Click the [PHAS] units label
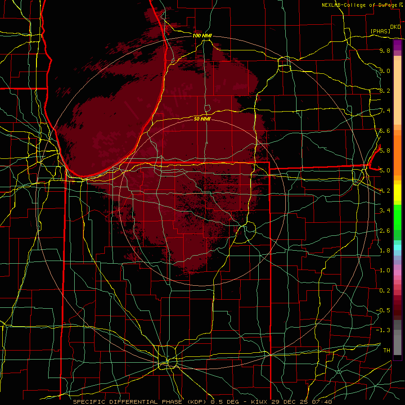The image size is (405, 405). (380, 31)
